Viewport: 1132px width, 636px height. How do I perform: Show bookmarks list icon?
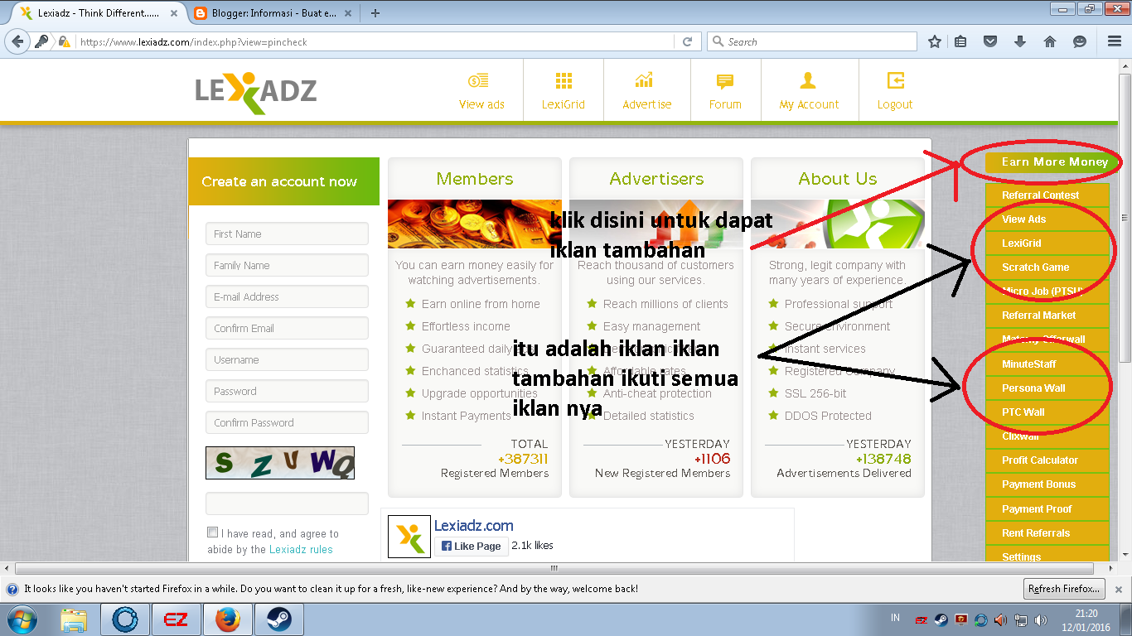pos(961,41)
